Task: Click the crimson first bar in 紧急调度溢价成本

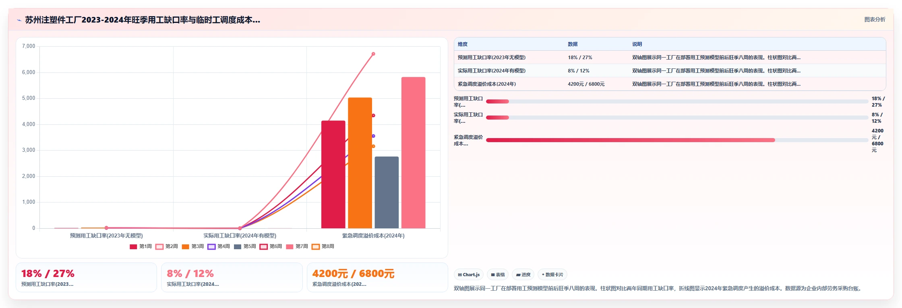Action: pos(333,174)
